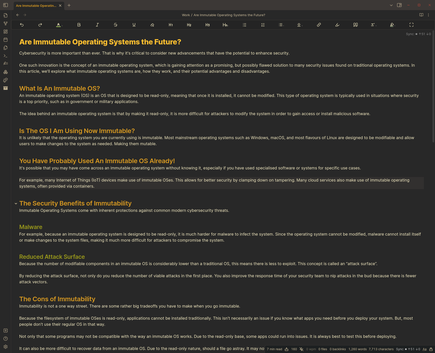Open the font color picker in toolbar
This screenshot has height=353, width=435.
click(x=59, y=25)
